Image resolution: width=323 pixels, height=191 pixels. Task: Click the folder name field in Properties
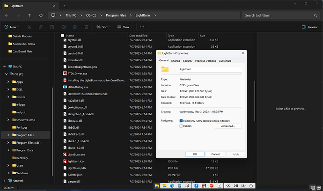210,69
